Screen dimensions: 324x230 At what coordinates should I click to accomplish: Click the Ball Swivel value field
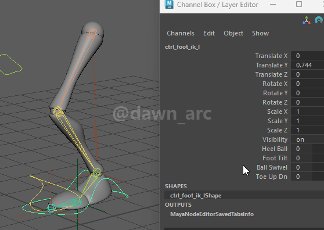pos(308,167)
